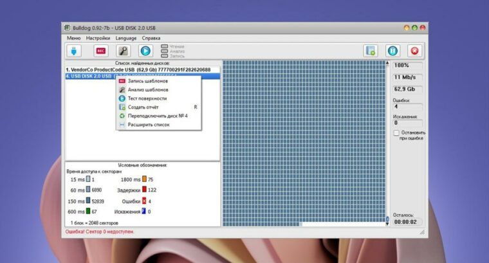The height and width of the screenshot is (263, 489).
Task: Click the orange 1800 ms legend swatch
Action: pos(143,179)
